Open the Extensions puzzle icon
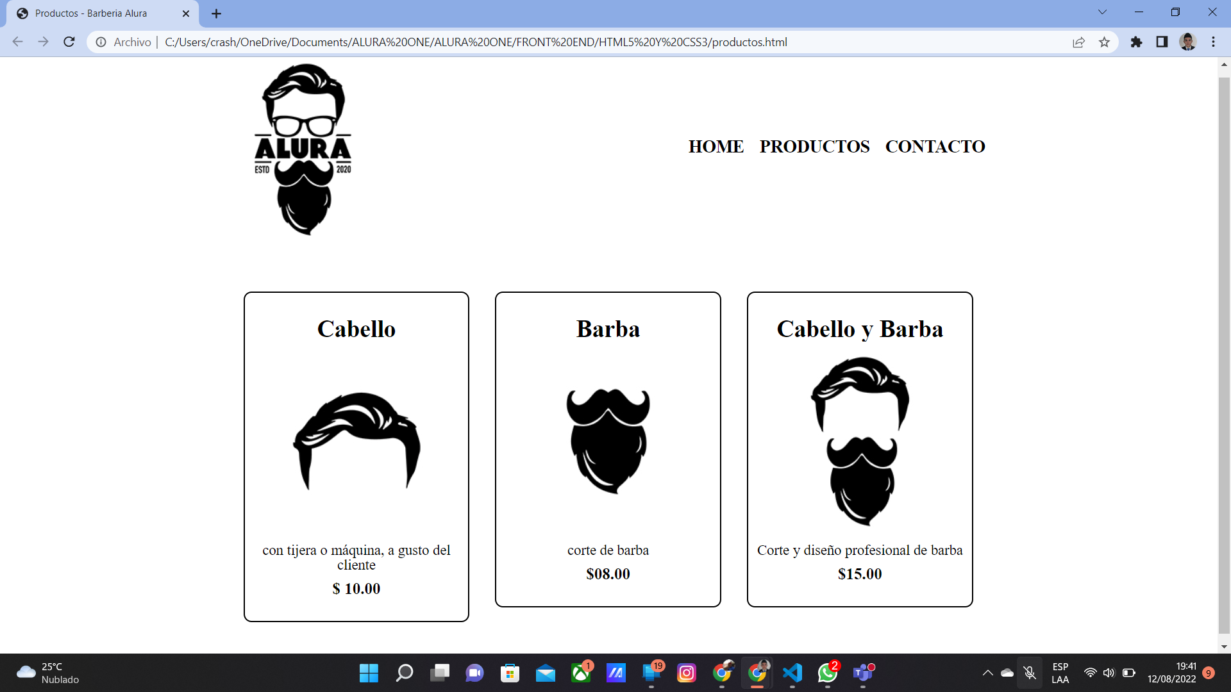The width and height of the screenshot is (1231, 692). click(x=1136, y=42)
